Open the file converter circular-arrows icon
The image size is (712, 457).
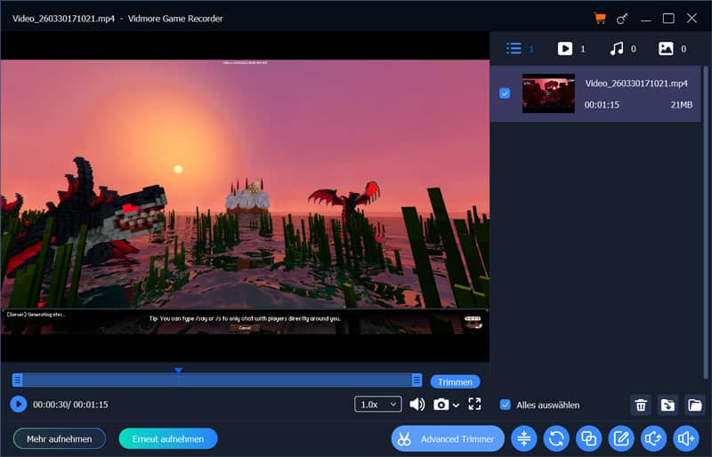pyautogui.click(x=556, y=438)
